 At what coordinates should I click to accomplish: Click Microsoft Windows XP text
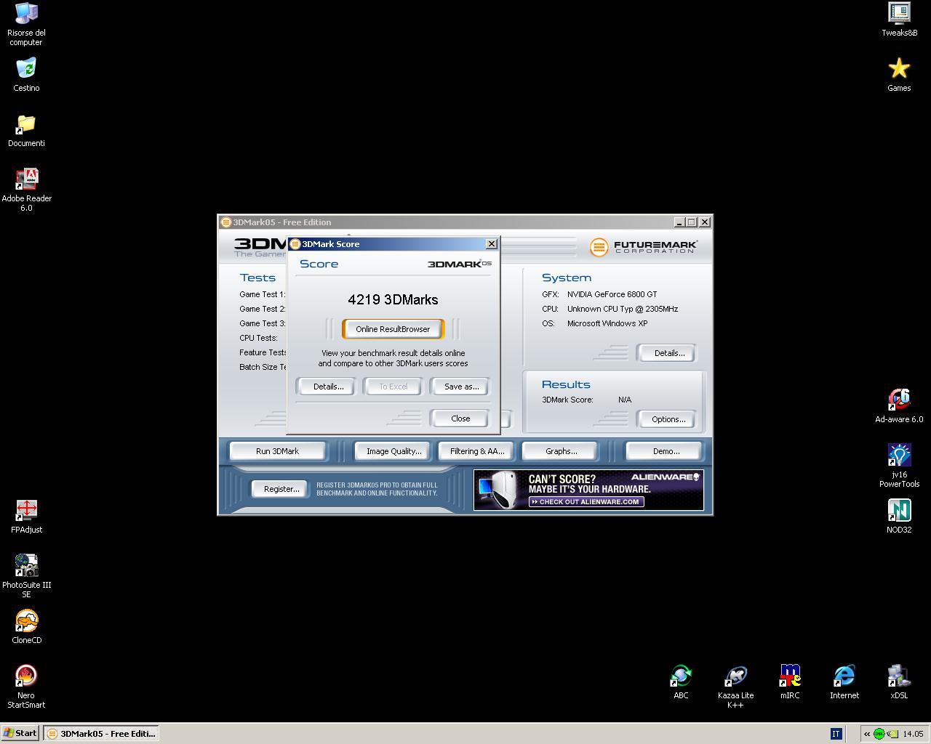pyautogui.click(x=607, y=323)
